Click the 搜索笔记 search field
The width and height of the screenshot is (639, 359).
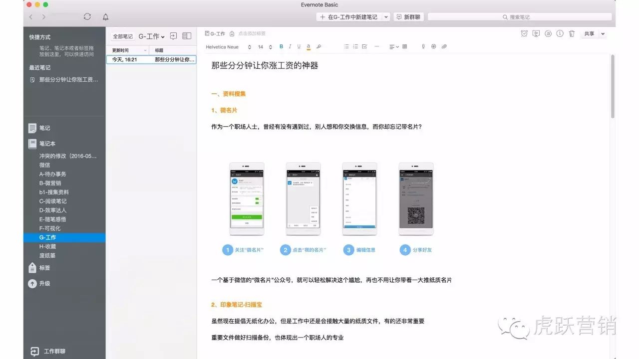pyautogui.click(x=520, y=17)
